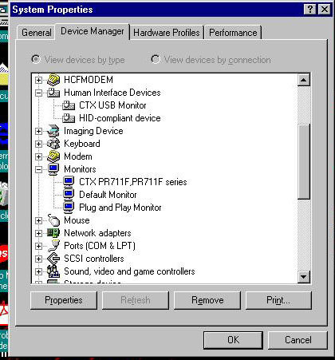Screen dimensions: 335x360
Task: Open the Hardware Profiles tab
Action: tap(167, 33)
